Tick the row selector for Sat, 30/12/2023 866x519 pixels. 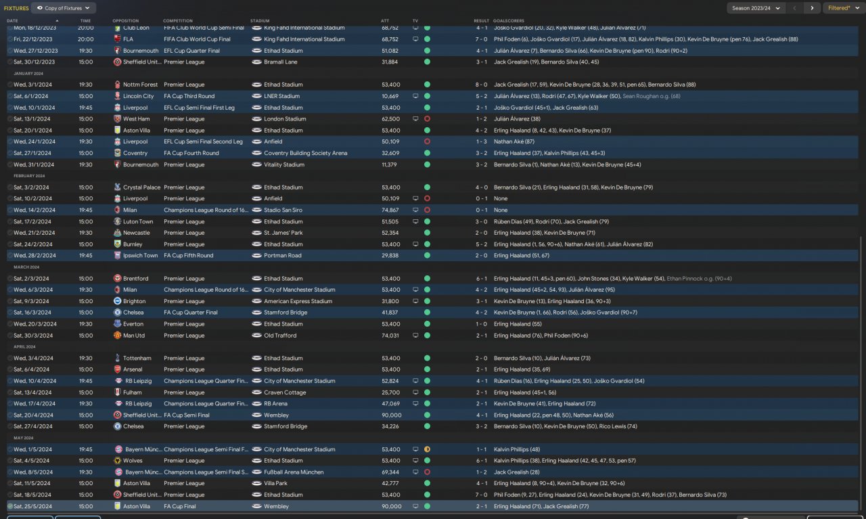click(x=10, y=62)
